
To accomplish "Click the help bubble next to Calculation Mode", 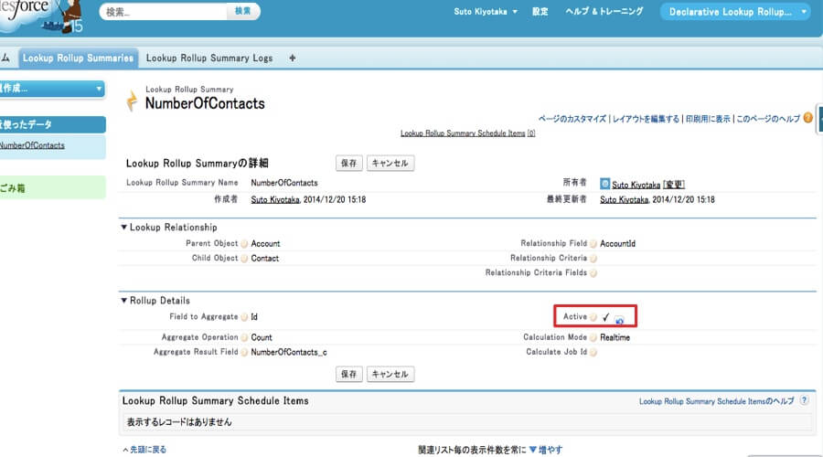I will [594, 337].
